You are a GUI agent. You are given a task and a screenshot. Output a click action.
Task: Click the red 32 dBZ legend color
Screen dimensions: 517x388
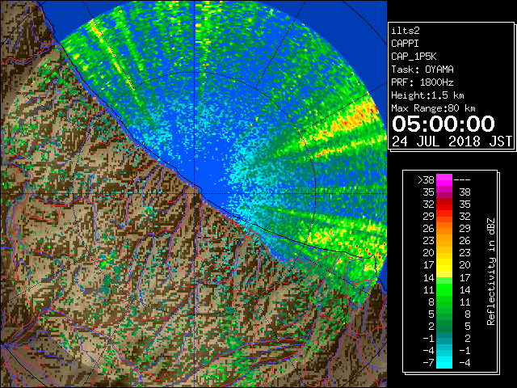pos(444,205)
